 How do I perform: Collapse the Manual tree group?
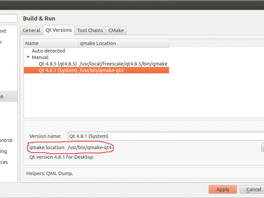pyautogui.click(x=28, y=57)
